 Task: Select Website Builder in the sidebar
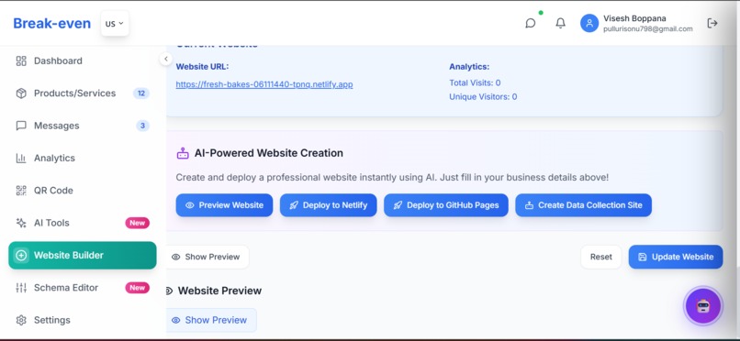83,255
